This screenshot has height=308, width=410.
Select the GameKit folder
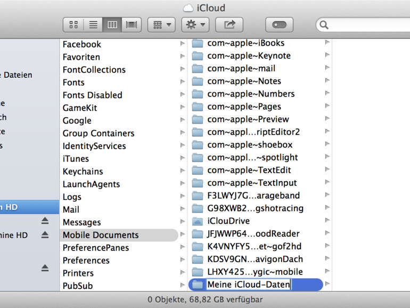point(80,108)
